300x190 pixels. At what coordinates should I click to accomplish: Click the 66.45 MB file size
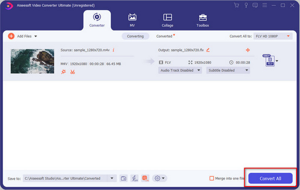[x=114, y=64]
